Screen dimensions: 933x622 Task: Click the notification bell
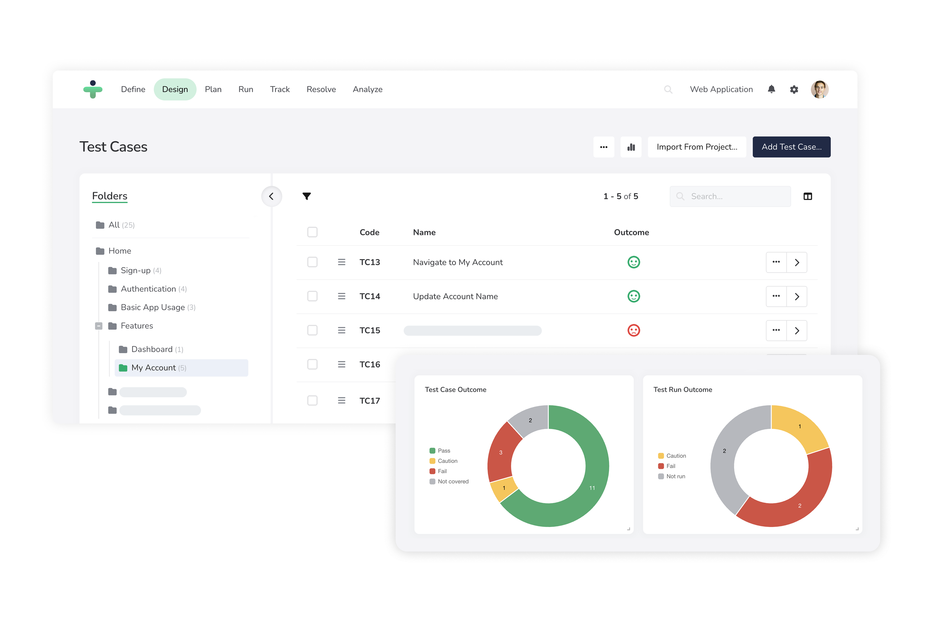pyautogui.click(x=772, y=89)
